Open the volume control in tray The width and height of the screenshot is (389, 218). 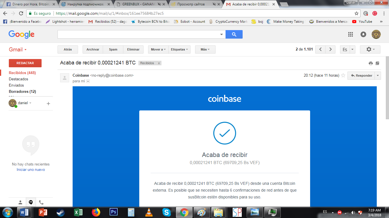(353, 212)
